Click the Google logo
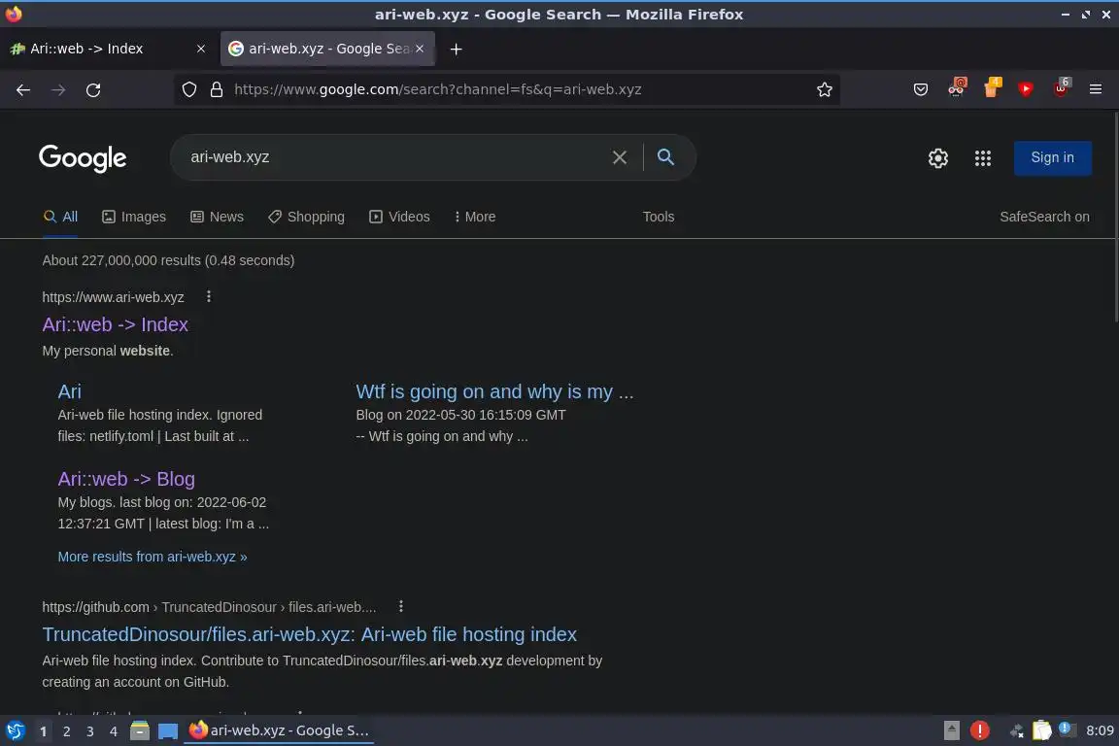The height and width of the screenshot is (746, 1119). pos(83,158)
